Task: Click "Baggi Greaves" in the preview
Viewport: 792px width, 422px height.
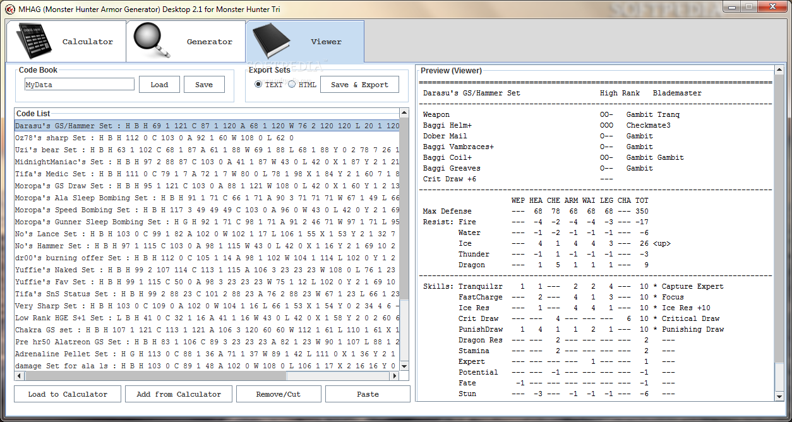Action: (x=452, y=168)
